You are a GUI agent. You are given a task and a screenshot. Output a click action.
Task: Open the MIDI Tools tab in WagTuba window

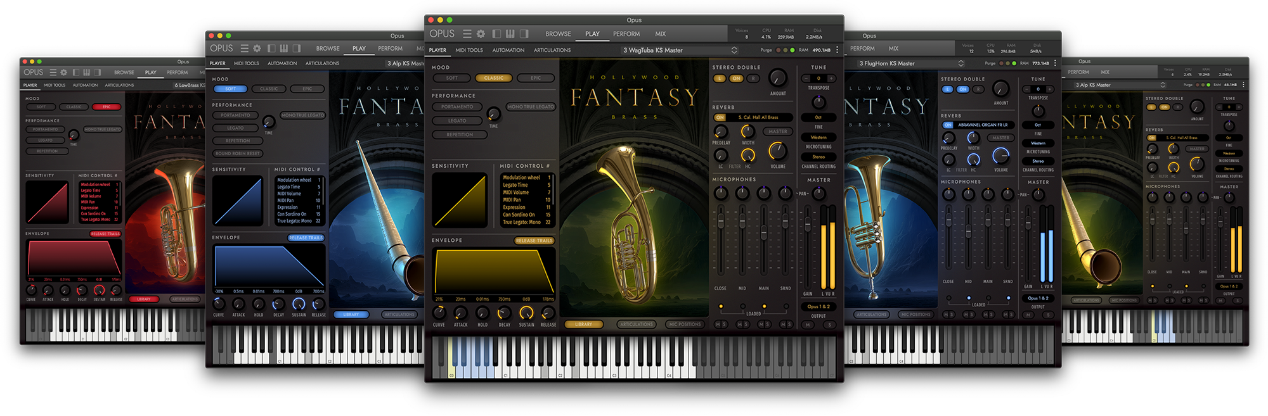(x=469, y=50)
